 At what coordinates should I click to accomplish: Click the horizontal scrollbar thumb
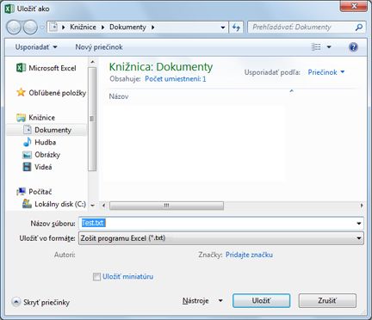(x=166, y=206)
